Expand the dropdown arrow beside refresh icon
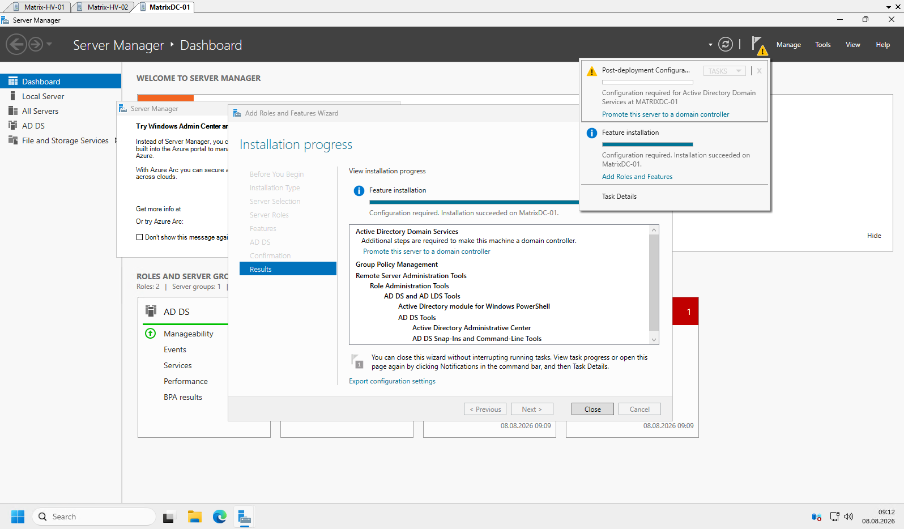Viewport: 904px width, 529px height. coord(710,45)
